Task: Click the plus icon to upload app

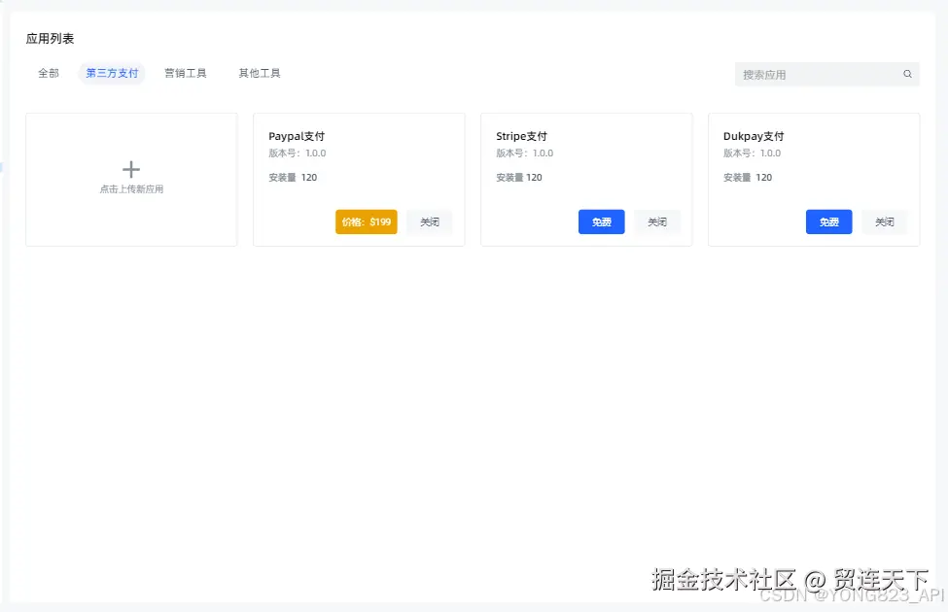Action: [x=131, y=169]
